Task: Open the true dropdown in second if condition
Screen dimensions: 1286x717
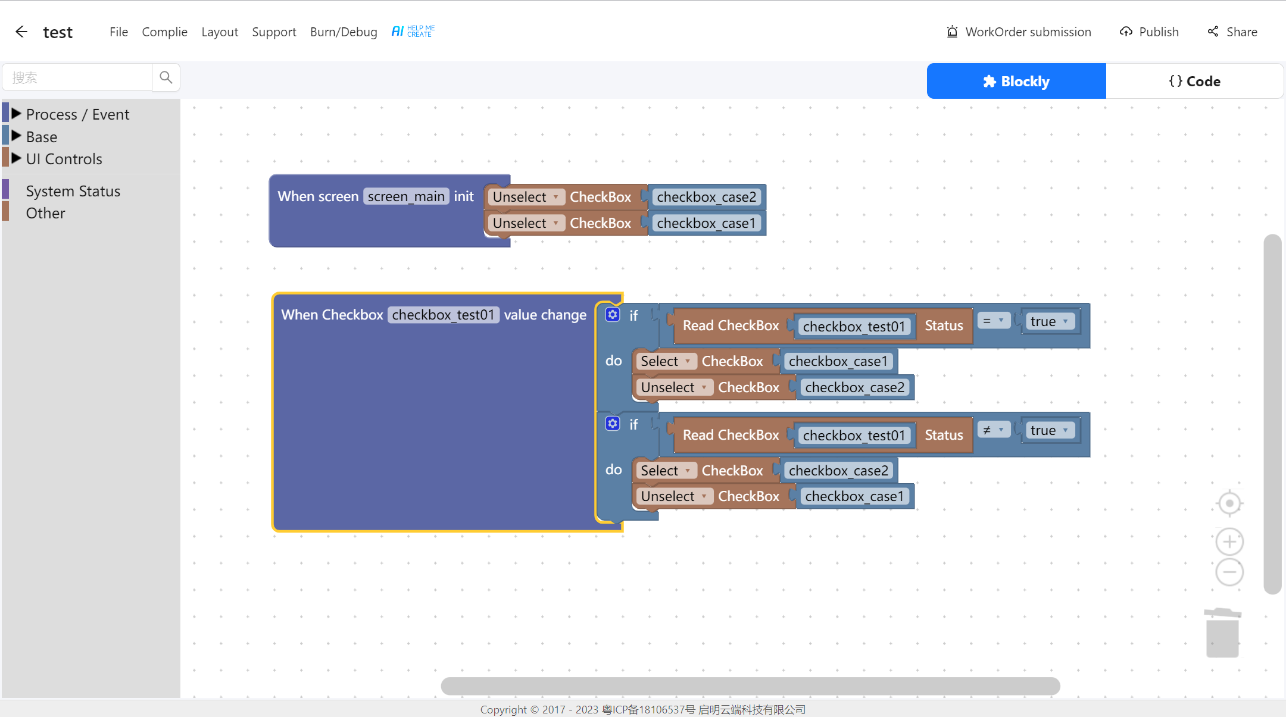Action: (x=1050, y=430)
